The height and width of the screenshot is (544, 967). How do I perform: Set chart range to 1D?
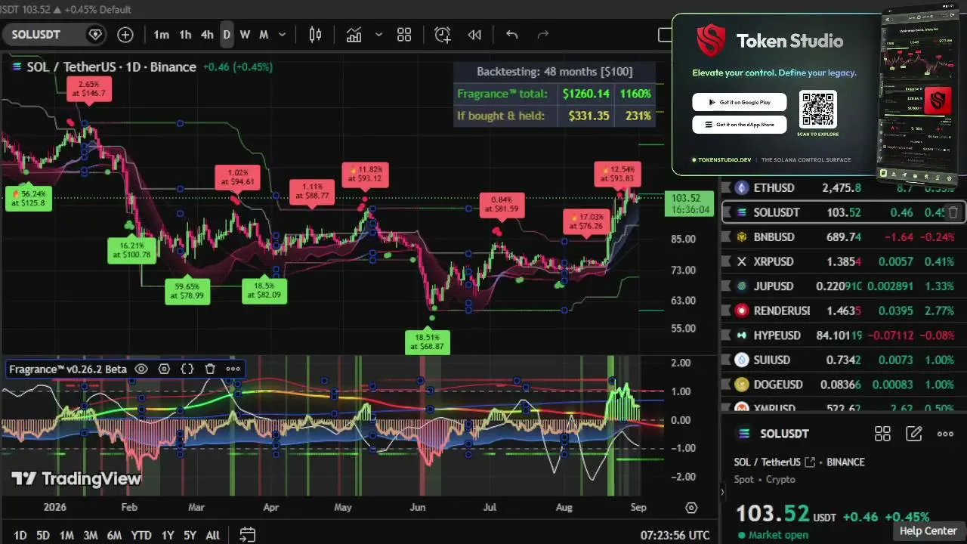coord(20,535)
